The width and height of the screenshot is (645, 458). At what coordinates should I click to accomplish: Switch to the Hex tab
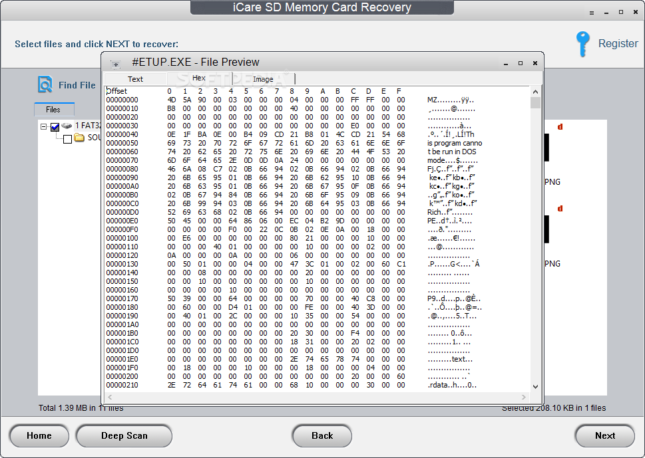coord(198,78)
